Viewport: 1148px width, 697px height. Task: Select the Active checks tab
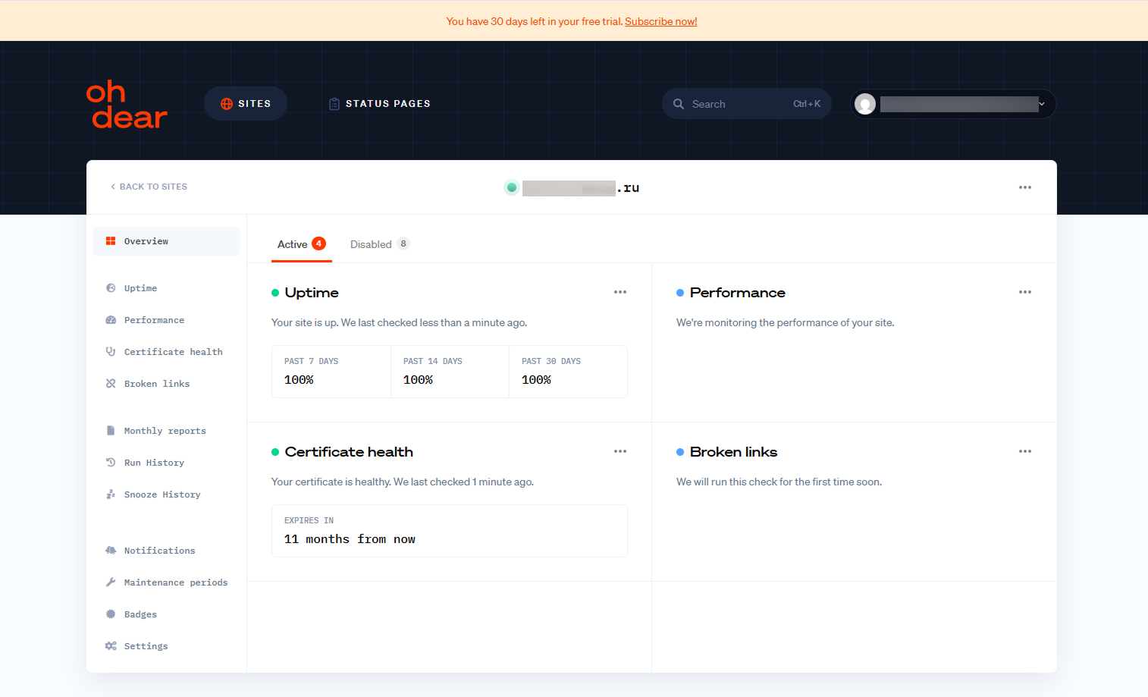[302, 244]
